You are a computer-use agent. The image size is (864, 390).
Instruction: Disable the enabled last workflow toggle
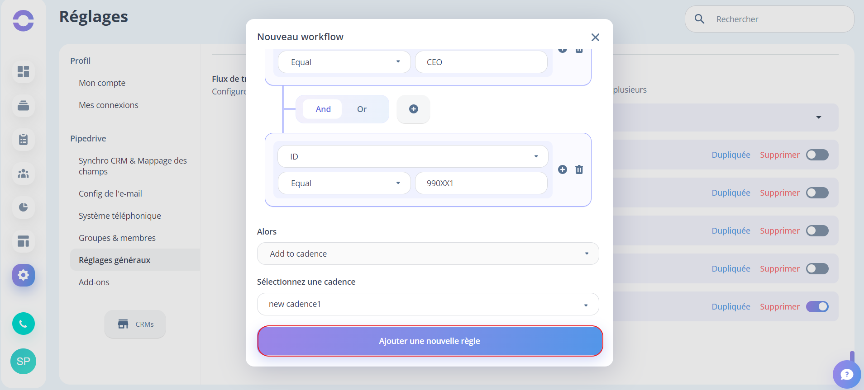(817, 306)
